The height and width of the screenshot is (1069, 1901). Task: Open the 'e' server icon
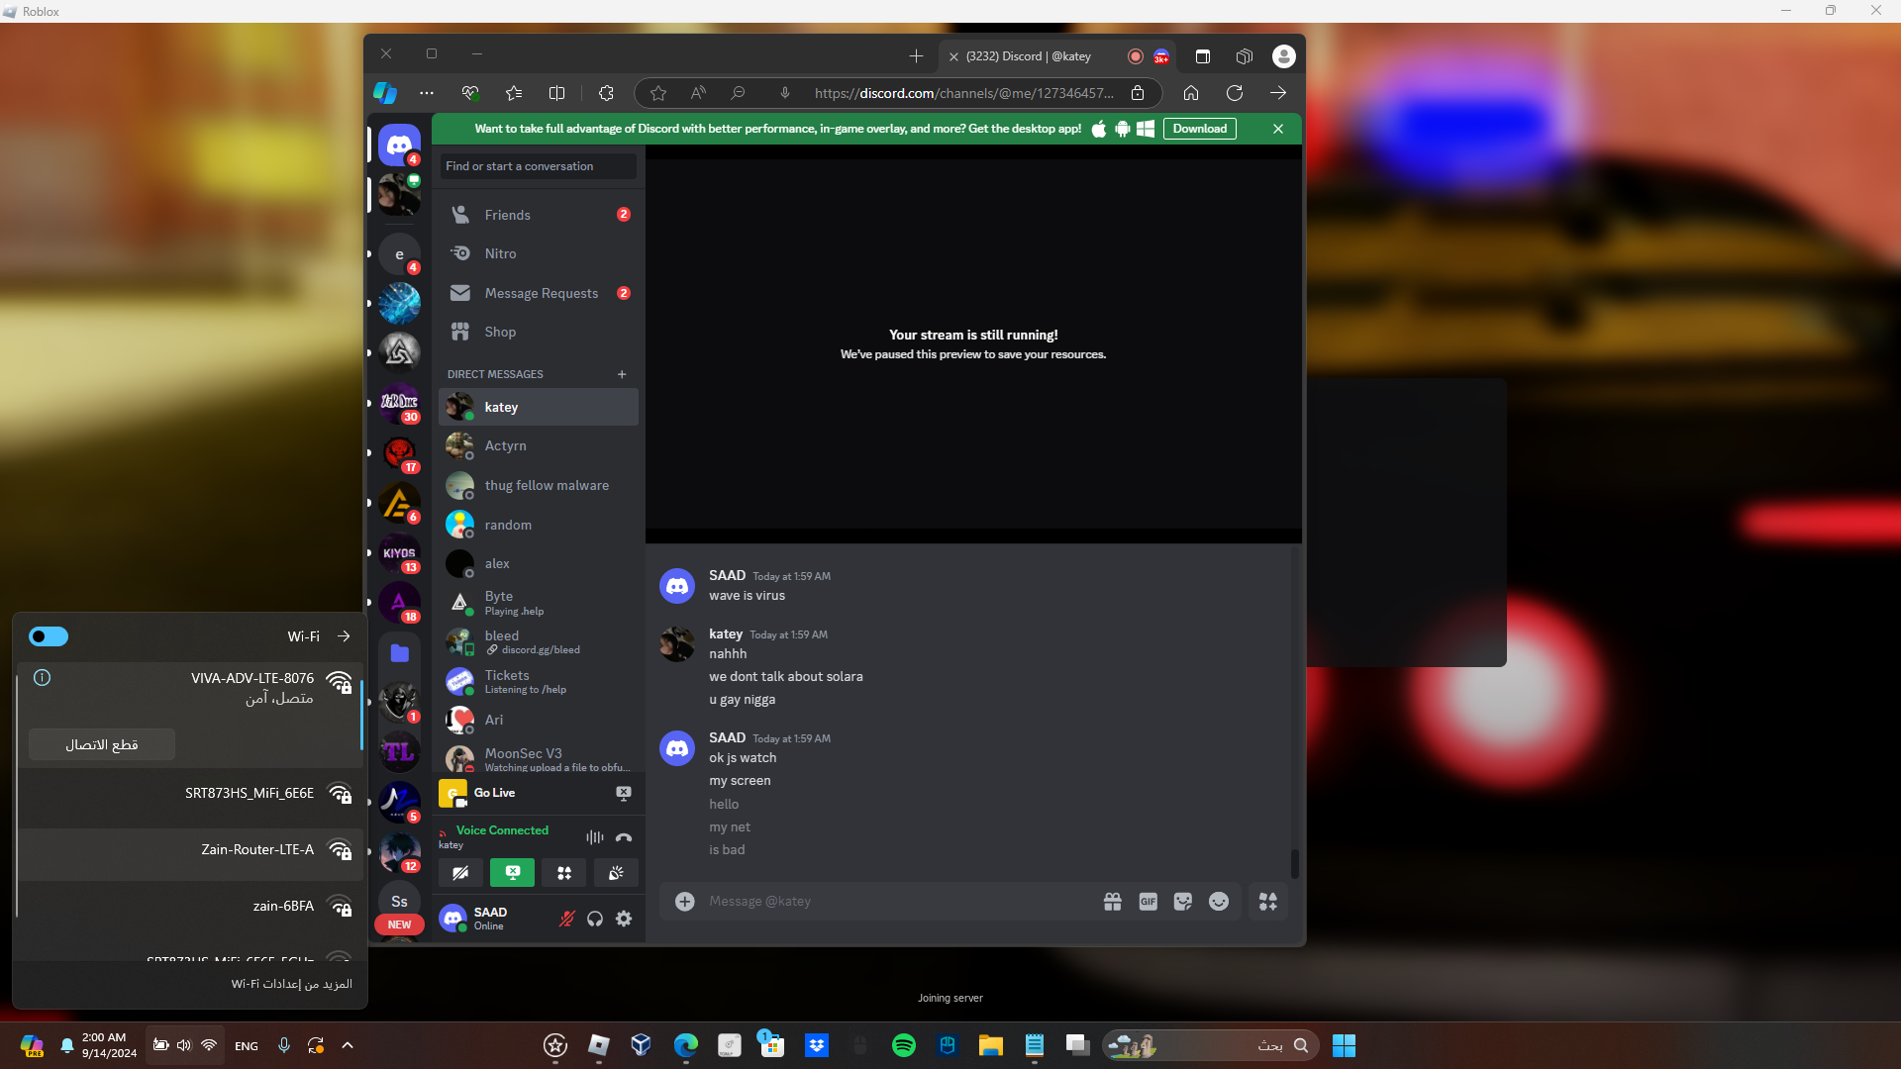(x=399, y=254)
